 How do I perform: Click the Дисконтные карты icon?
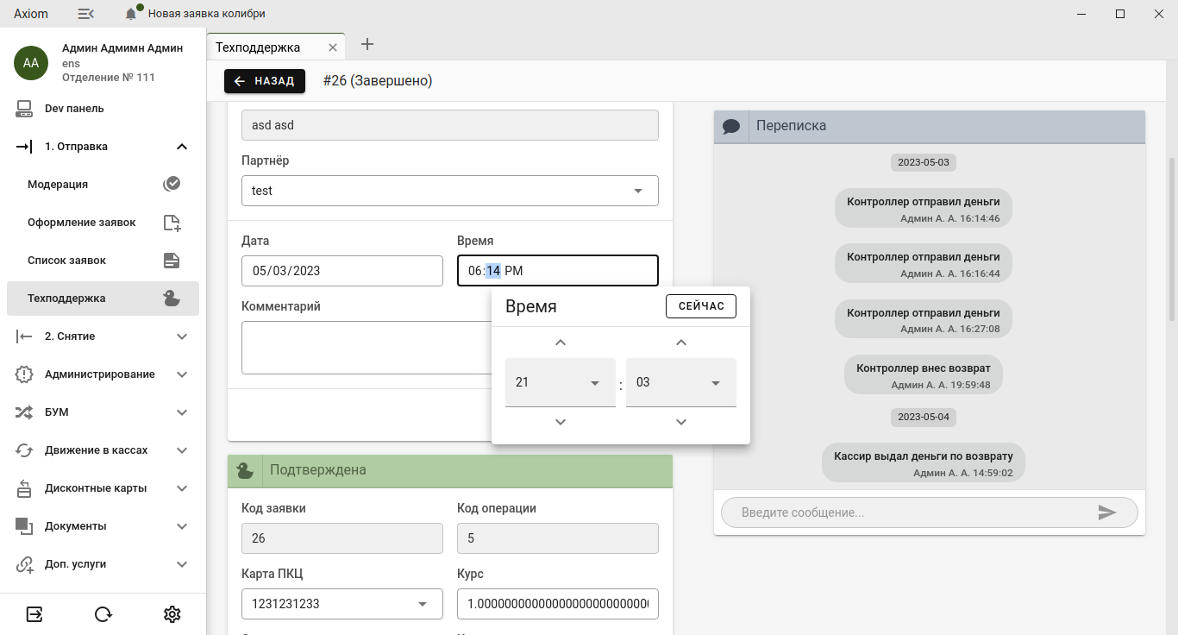click(x=24, y=488)
